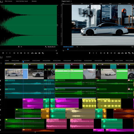Insert source clip into the timeline
Viewport: 134px width, 134px height.
(32, 53)
